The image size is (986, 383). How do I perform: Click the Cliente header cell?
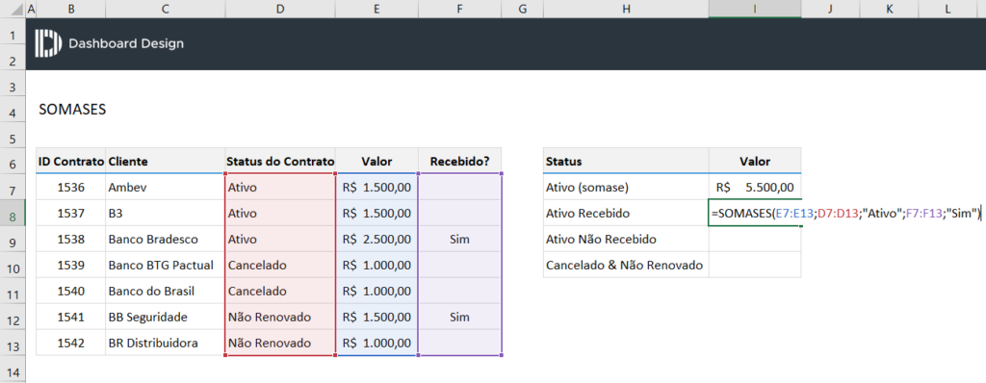point(166,161)
